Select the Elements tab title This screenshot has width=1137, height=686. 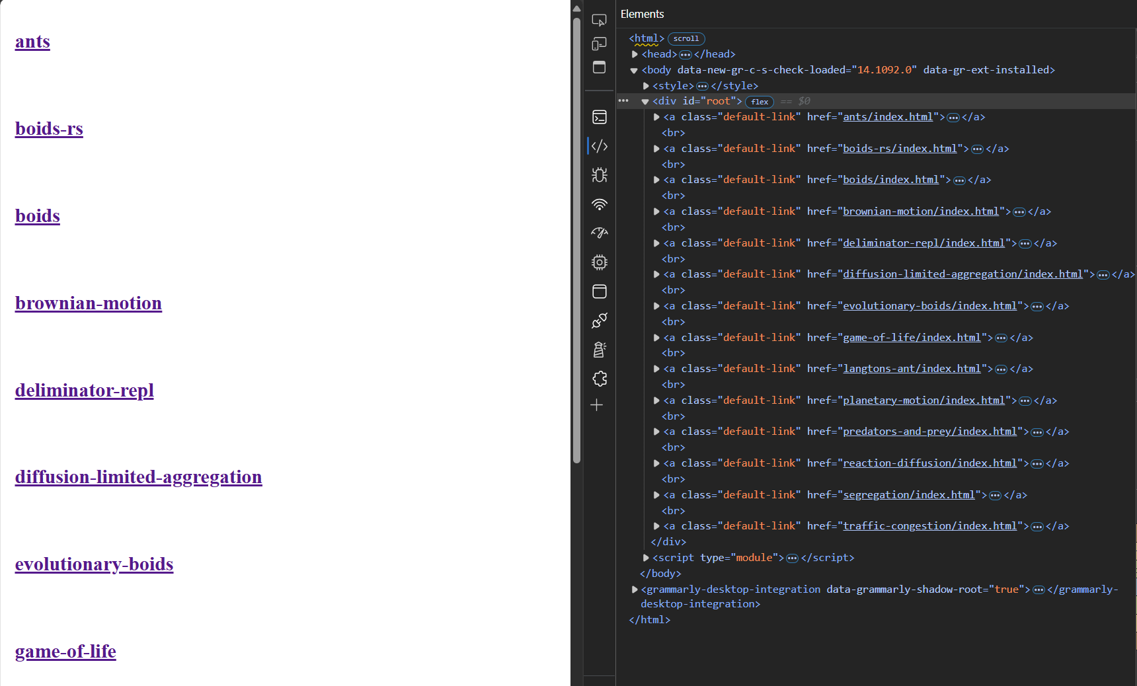pos(642,14)
